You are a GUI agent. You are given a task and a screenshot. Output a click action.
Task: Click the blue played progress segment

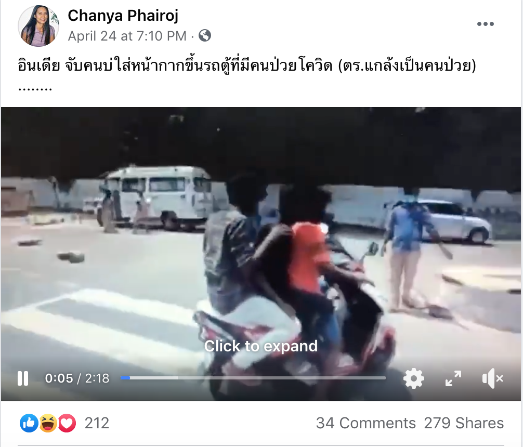125,378
